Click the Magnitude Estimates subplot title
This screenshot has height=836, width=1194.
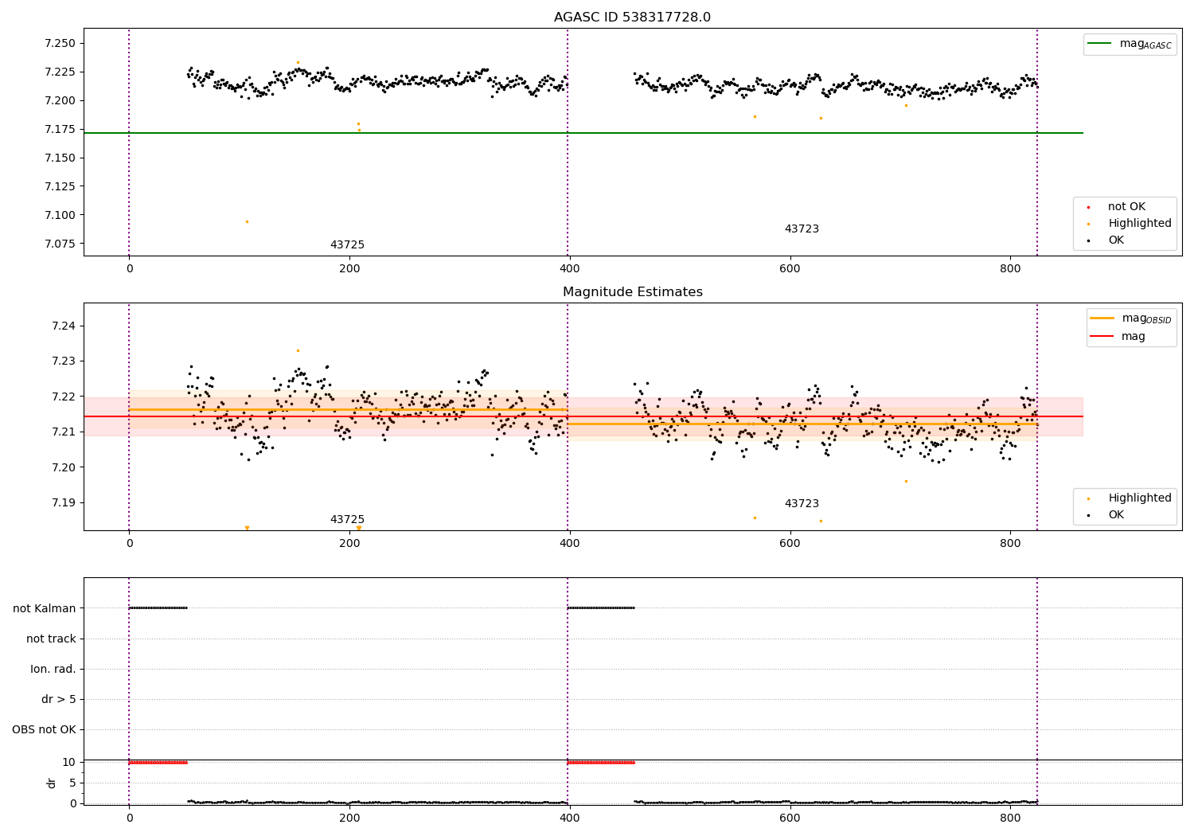pos(632,292)
